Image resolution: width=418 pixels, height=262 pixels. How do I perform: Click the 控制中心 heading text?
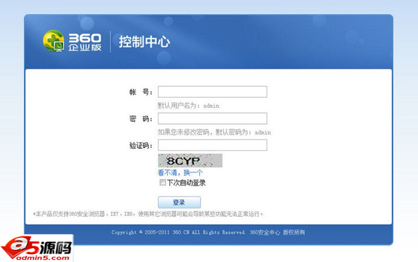144,42
